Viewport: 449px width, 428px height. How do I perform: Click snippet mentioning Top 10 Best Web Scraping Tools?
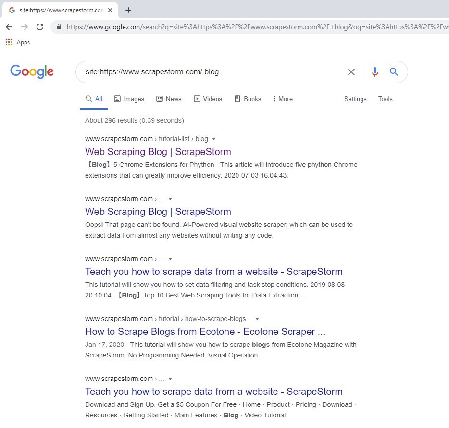(215, 290)
